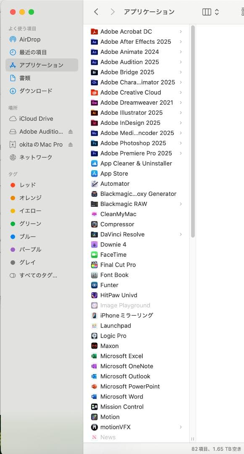The height and width of the screenshot is (454, 244).
Task: Open 書類 in the sidebar
Action: 42,78
